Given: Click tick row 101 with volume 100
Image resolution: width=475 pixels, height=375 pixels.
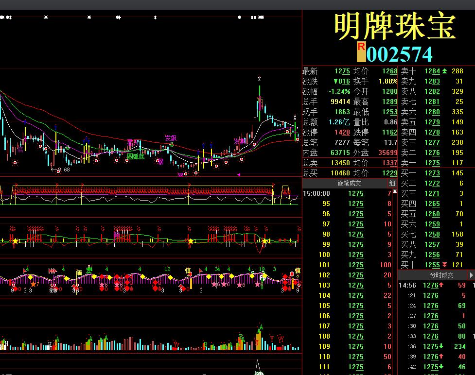Looking at the screenshot, I should [x=348, y=265].
